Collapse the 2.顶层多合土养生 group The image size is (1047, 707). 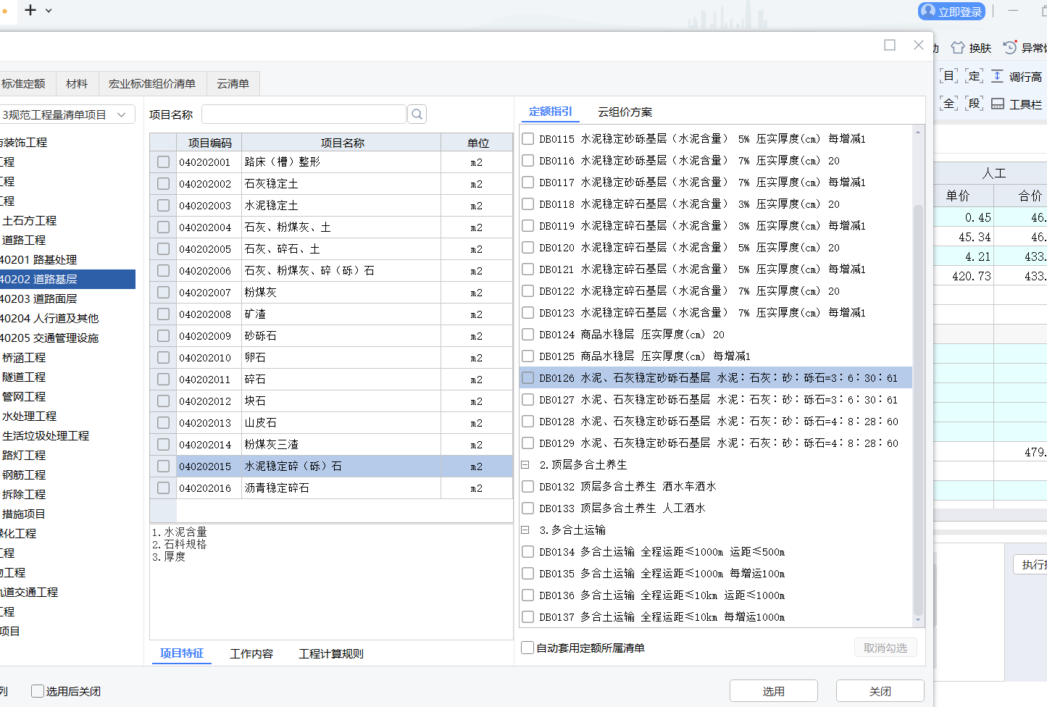(x=525, y=465)
